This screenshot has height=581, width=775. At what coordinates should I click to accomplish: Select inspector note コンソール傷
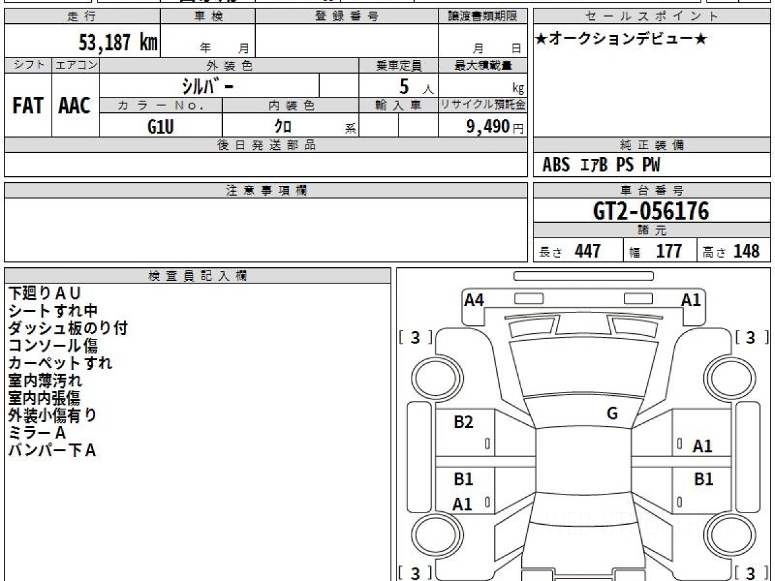(53, 345)
